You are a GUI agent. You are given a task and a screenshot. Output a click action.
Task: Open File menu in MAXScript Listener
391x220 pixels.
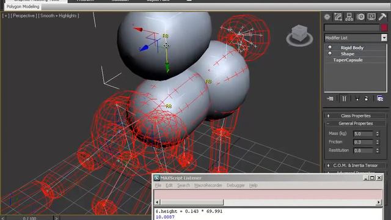(158, 185)
